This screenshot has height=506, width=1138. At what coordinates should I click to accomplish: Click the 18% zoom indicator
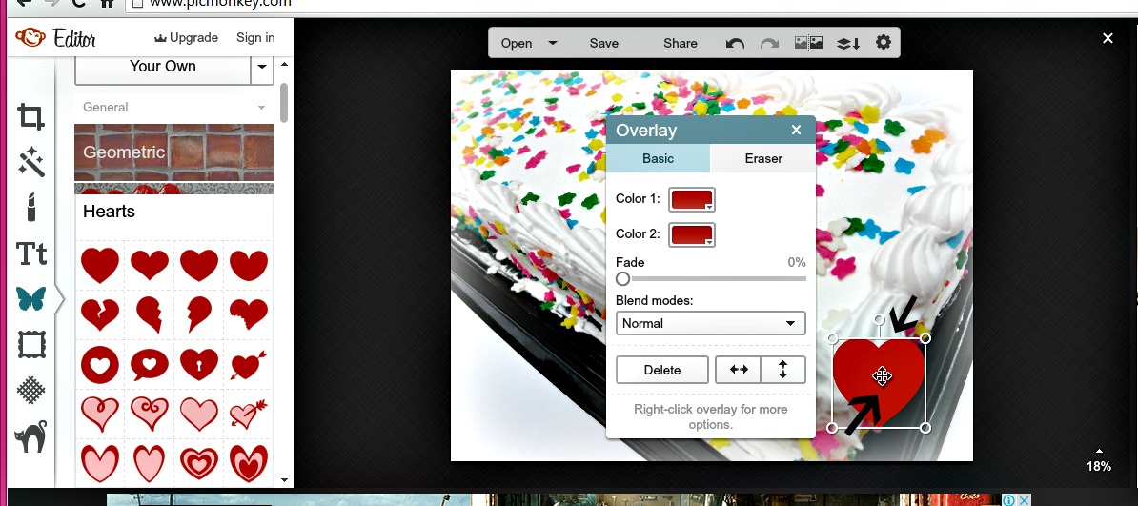[1099, 466]
